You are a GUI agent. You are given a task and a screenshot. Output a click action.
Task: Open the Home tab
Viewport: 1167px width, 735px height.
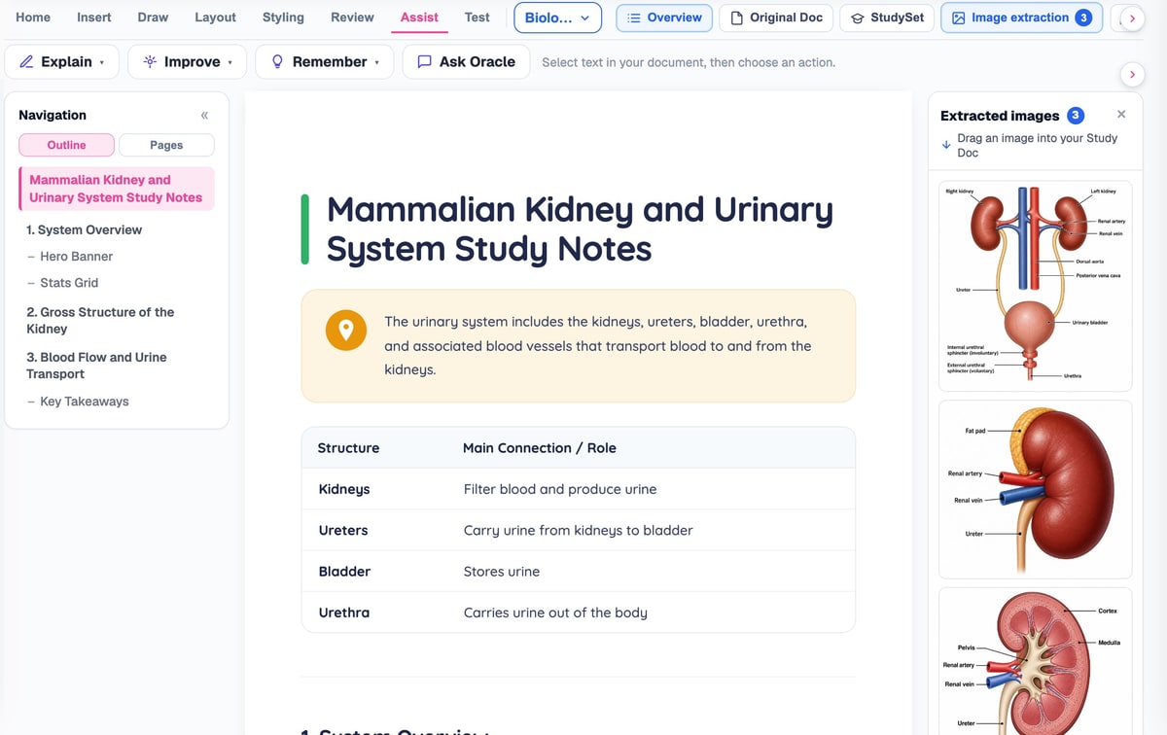[x=33, y=17]
